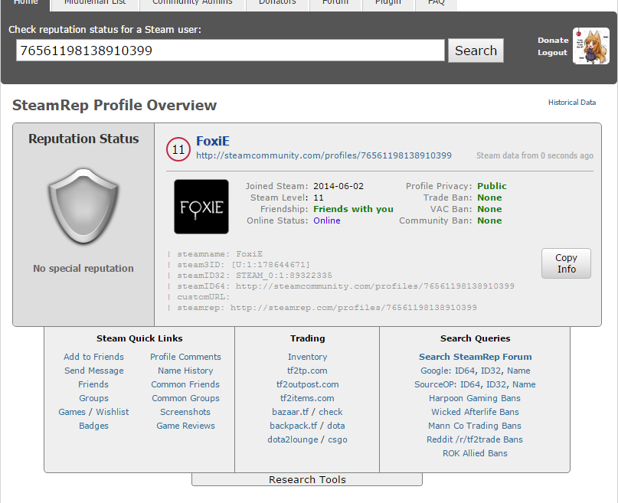Screen dimensions: 618x503
Task: Click the Steam level 11 badge circle
Action: click(178, 149)
